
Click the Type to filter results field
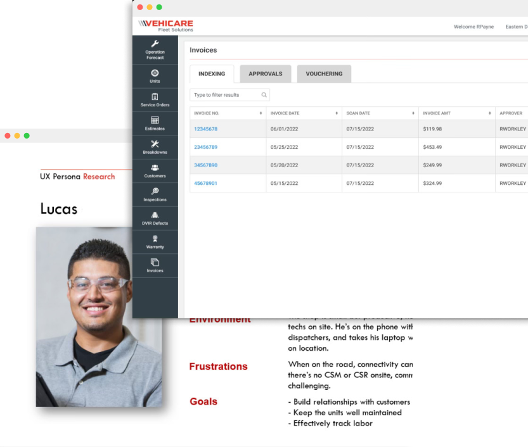pyautogui.click(x=229, y=95)
